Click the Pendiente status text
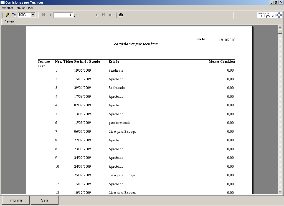Viewport: 284px width, 206px height. point(116,71)
